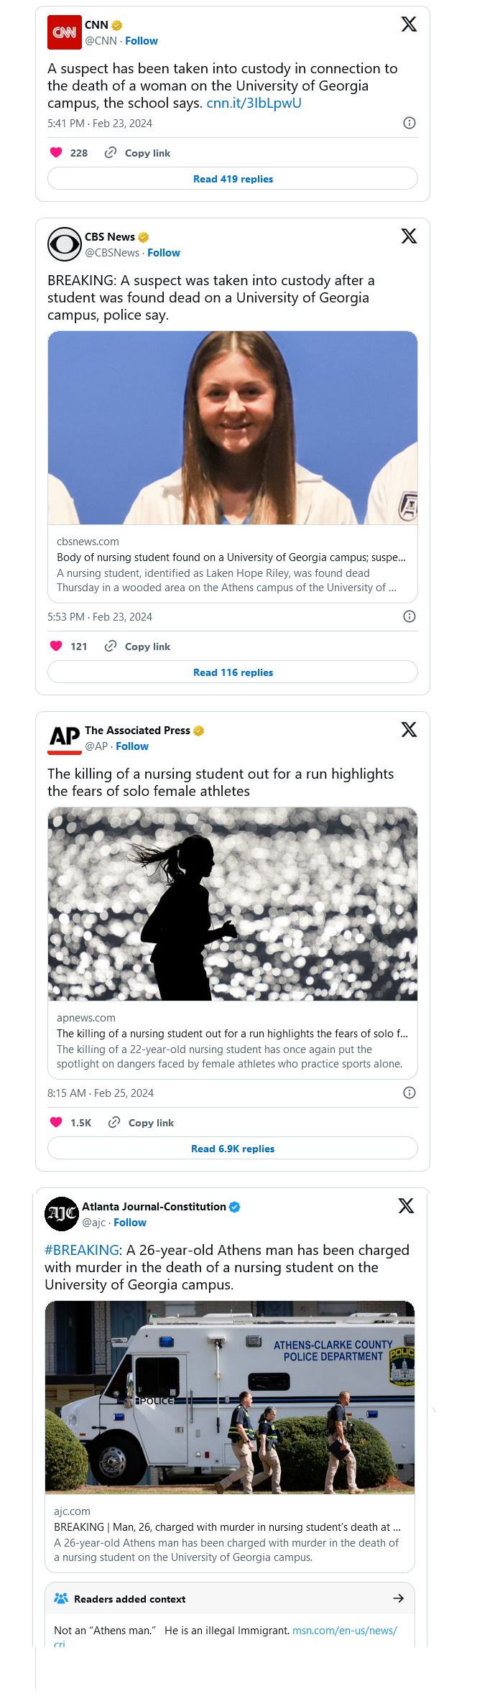Open the AJC profile avatar

point(62,1214)
